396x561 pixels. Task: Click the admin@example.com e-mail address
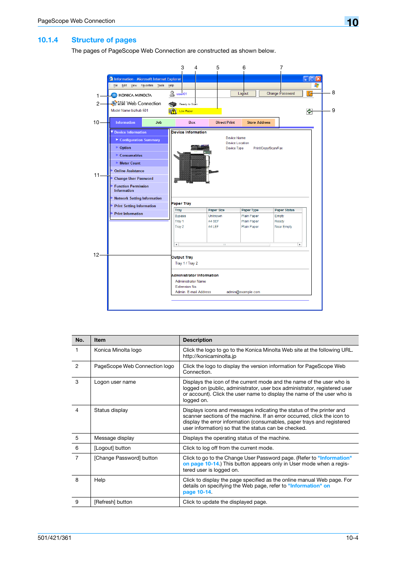point(243,292)
